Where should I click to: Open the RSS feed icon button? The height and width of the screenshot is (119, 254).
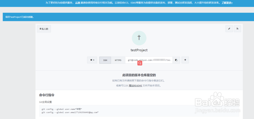[x=237, y=29]
